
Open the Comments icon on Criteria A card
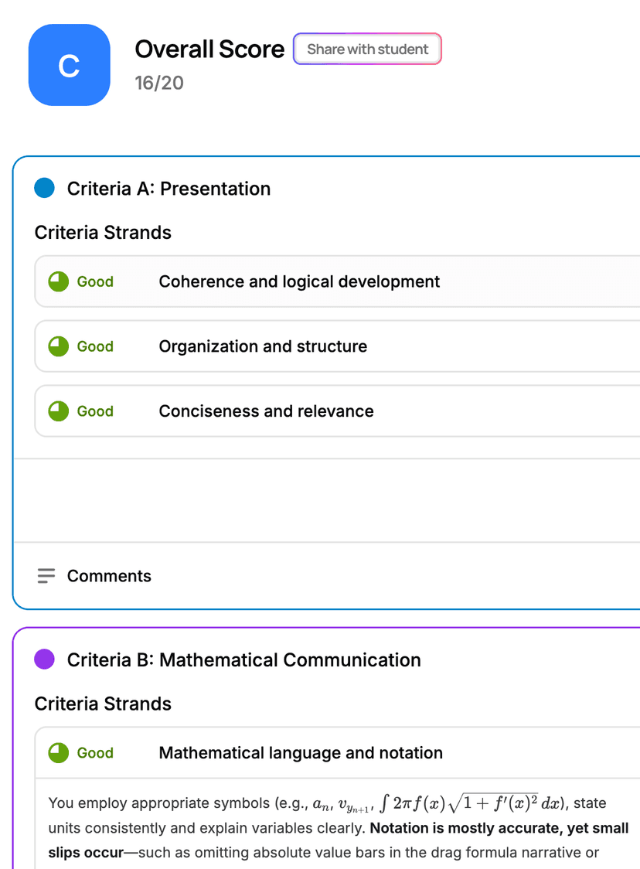[x=46, y=575]
